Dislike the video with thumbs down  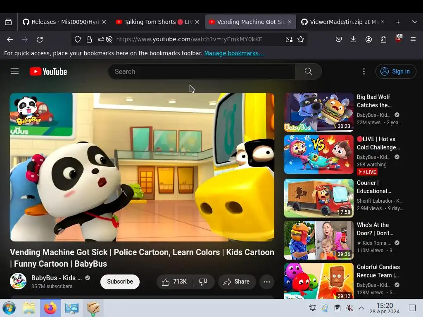pyautogui.click(x=203, y=282)
